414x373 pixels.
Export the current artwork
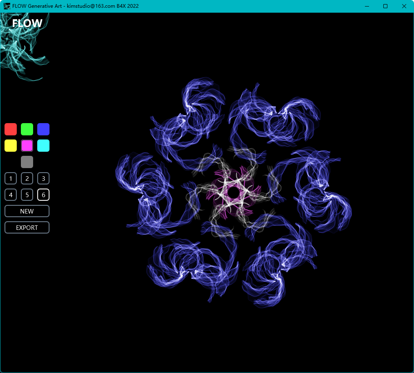(27, 227)
